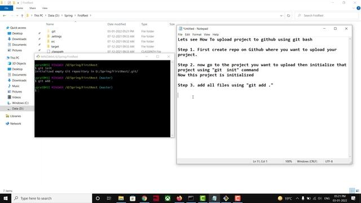Sort files by Name column
The width and height of the screenshot is (361, 203).
point(50,24)
